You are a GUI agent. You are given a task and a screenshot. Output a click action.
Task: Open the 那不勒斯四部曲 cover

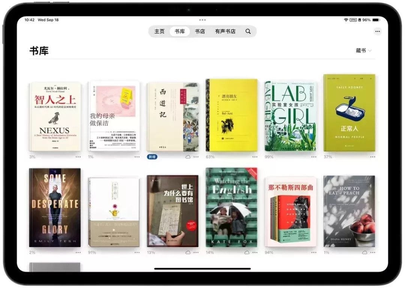click(291, 212)
